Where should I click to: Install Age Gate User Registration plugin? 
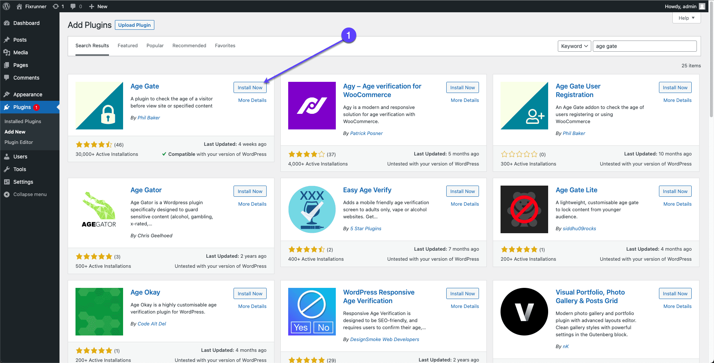click(x=675, y=87)
